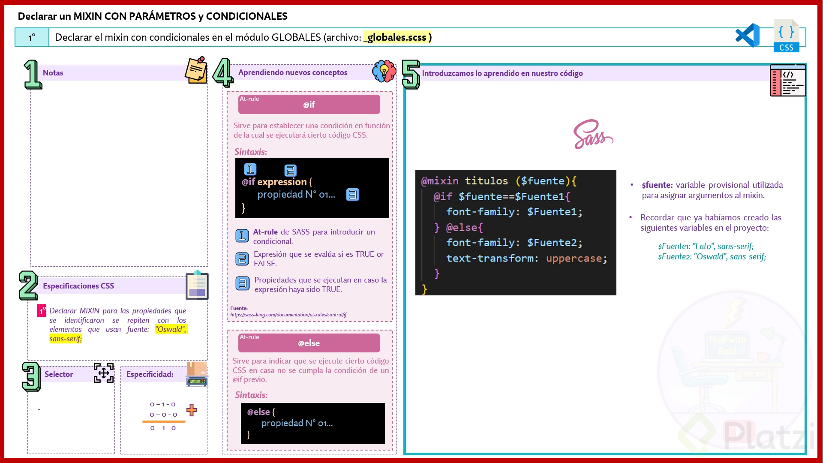Screen dimensions: 823x463
Task: Select the @else At-rule header banner
Action: coord(309,343)
